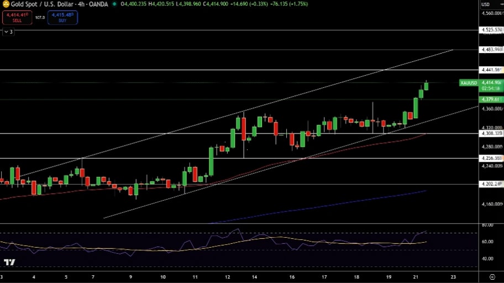Open the USD currency dropdown
Screen dimensions: 504x283
(486, 4)
